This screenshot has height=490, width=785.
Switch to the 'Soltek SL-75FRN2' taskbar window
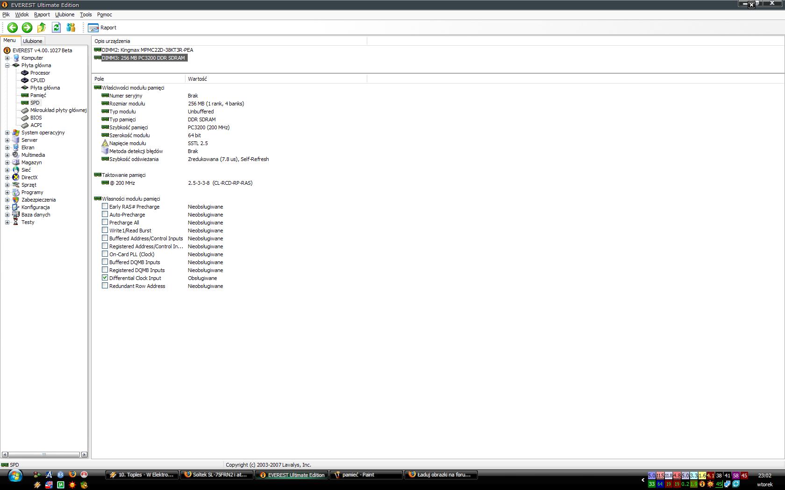click(x=217, y=475)
